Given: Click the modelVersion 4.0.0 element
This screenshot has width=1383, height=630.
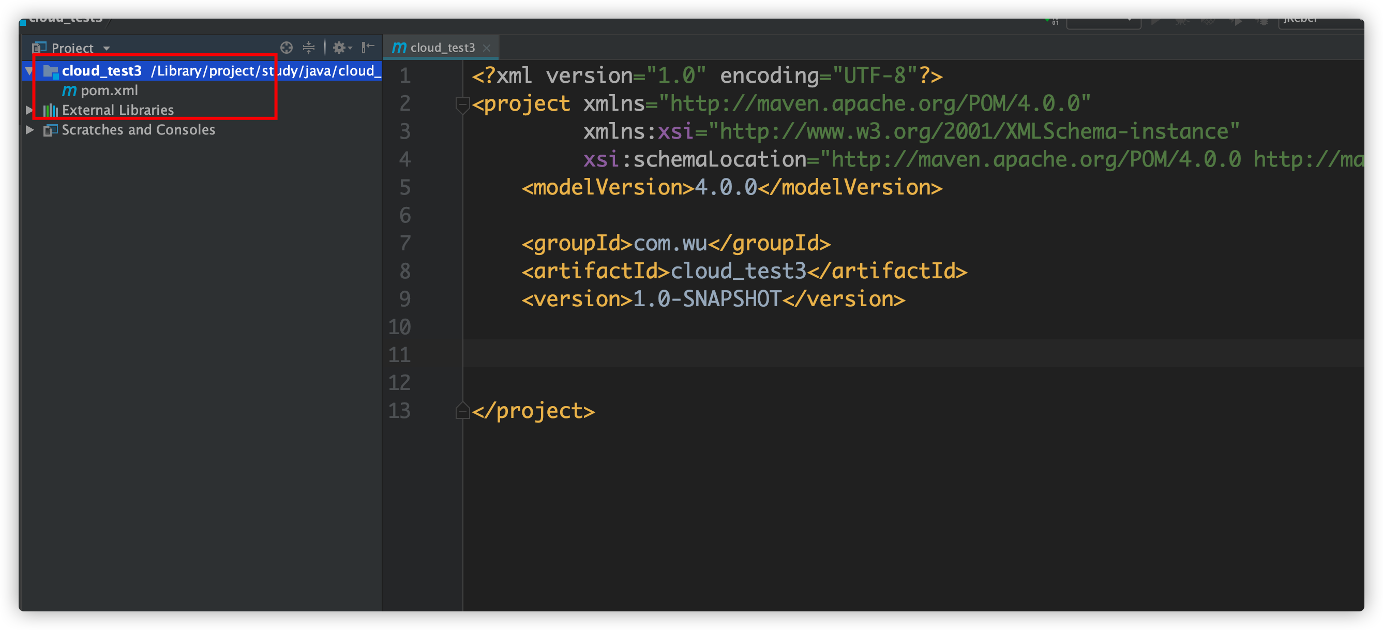Looking at the screenshot, I should (732, 187).
